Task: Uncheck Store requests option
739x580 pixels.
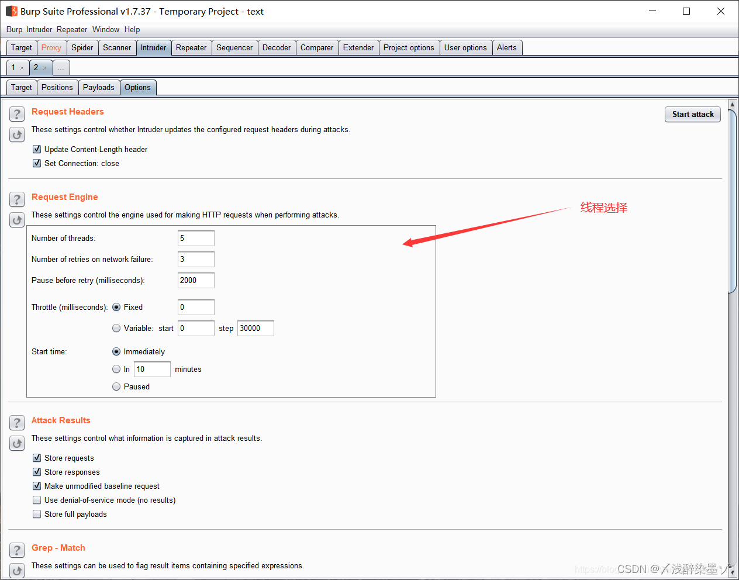Action: 37,458
